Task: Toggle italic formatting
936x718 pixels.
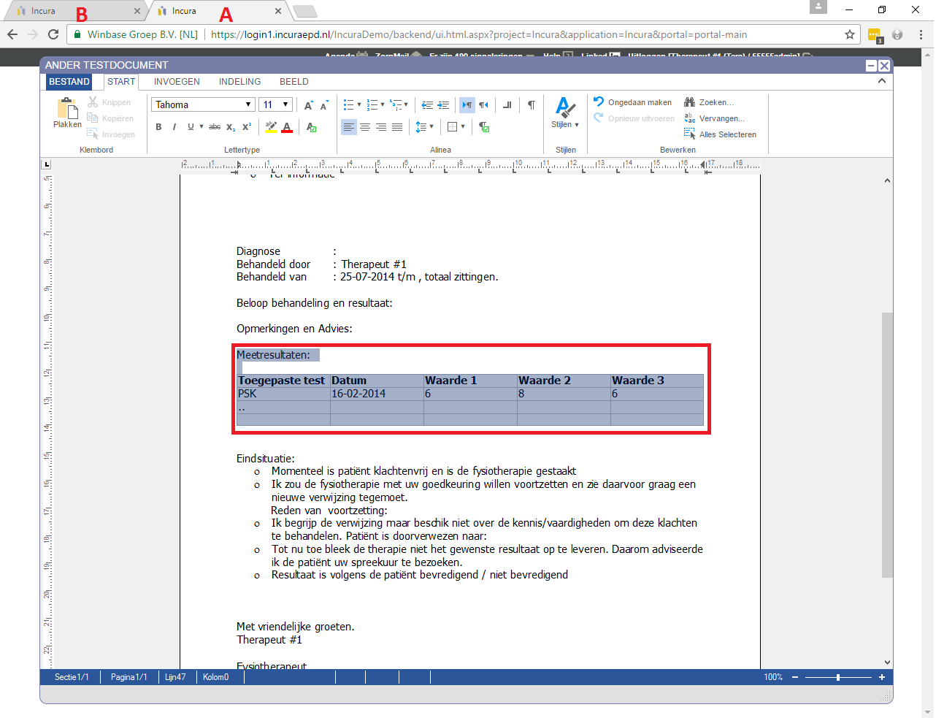Action: click(x=174, y=127)
